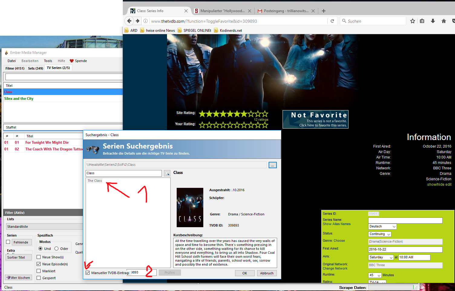
Task: Open the Status dropdown showing Continuing
Action: pos(380,234)
